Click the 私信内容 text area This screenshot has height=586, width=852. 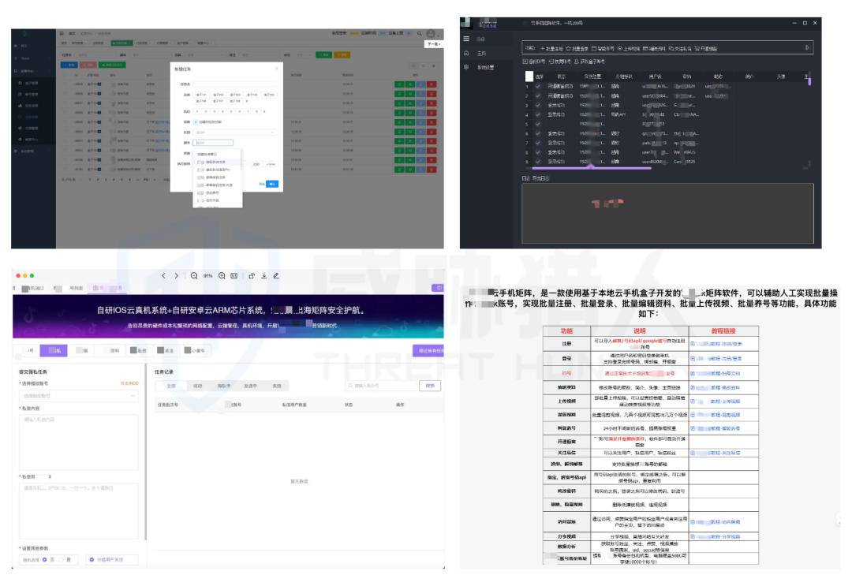click(x=78, y=442)
